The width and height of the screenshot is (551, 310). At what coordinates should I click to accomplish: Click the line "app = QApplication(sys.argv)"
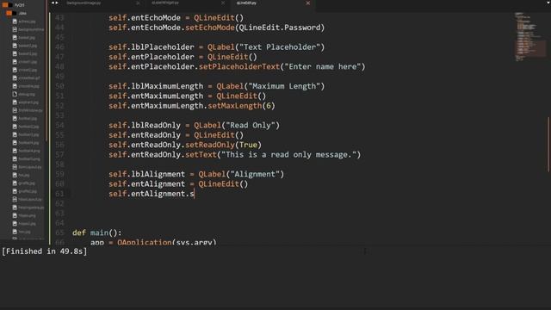[x=153, y=242]
